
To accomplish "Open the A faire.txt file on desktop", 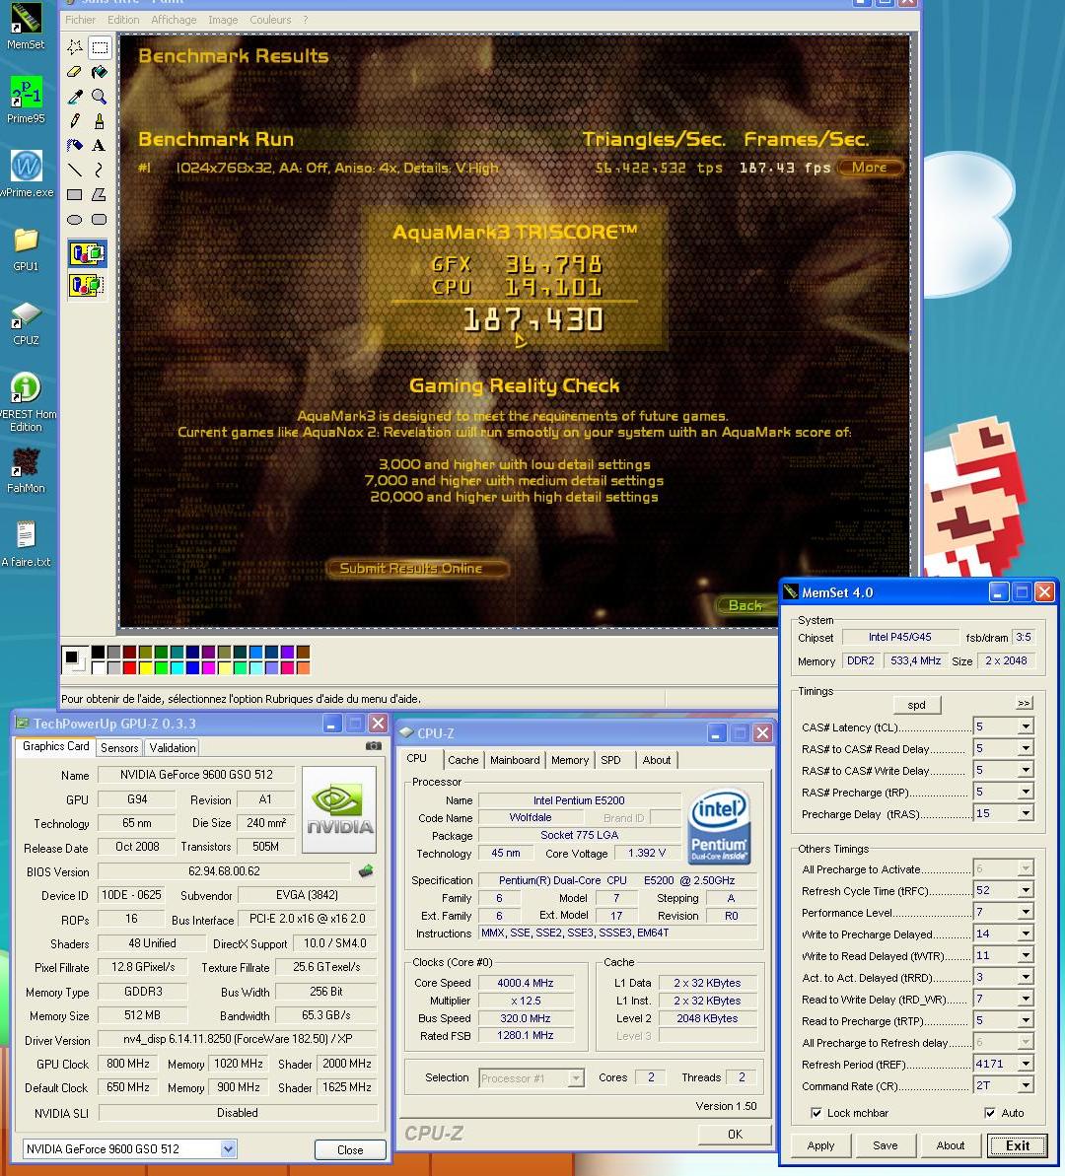I will tap(26, 543).
